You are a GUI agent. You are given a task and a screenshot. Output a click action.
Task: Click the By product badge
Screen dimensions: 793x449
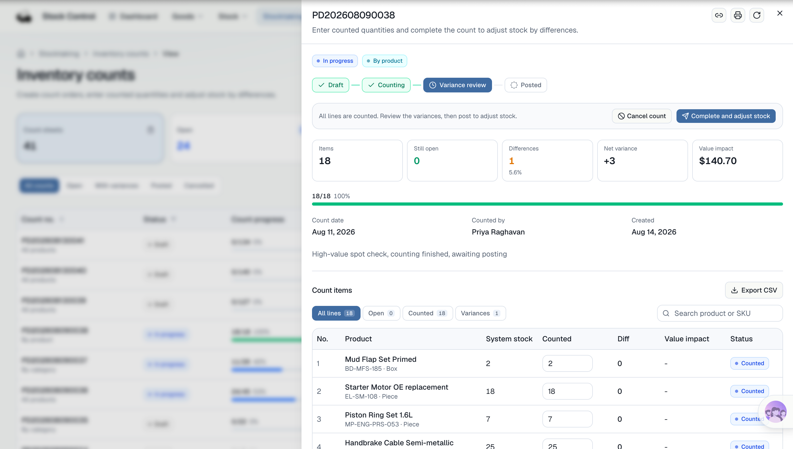tap(384, 61)
